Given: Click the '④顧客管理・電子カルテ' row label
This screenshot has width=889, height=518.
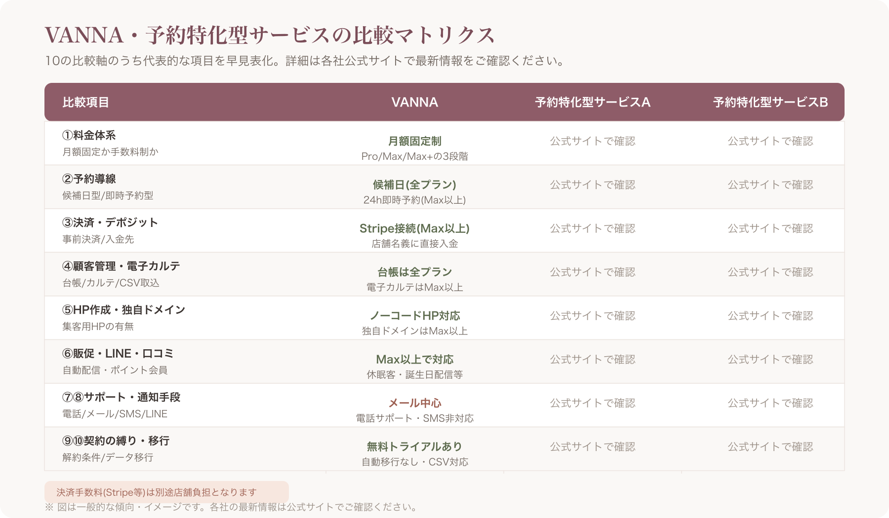Looking at the screenshot, I should [121, 266].
